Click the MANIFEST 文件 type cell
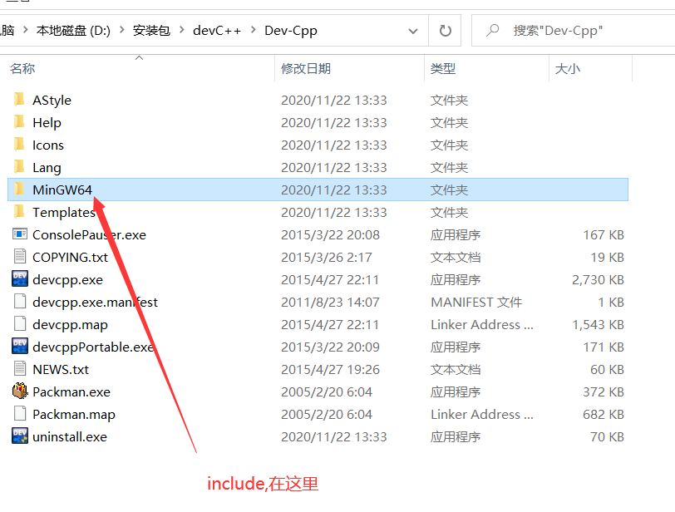Image resolution: width=675 pixels, height=512 pixels. [476, 302]
